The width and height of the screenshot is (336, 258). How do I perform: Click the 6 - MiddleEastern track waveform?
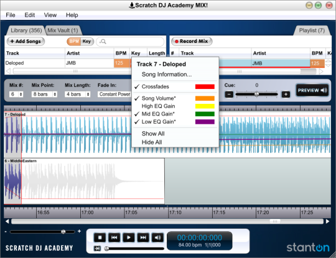click(x=84, y=181)
